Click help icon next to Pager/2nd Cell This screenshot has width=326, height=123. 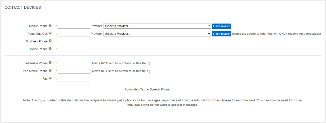click(50, 33)
